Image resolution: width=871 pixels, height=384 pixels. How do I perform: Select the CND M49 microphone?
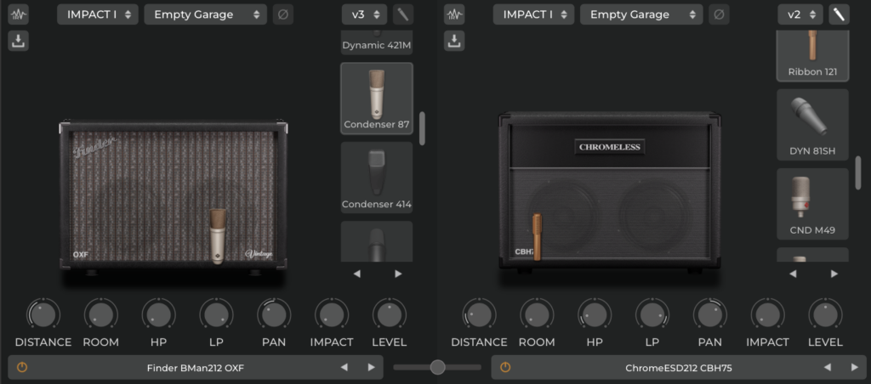812,204
